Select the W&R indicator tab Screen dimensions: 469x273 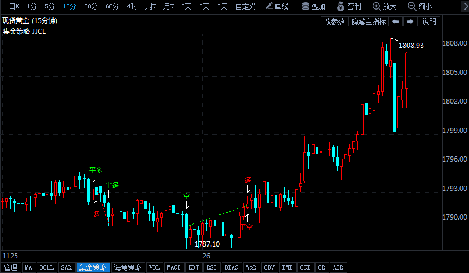click(251, 267)
